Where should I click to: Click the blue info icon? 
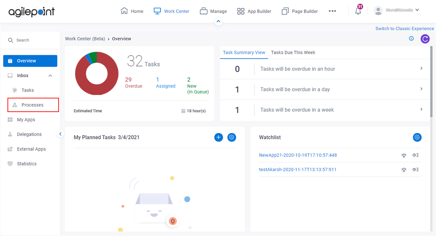click(411, 38)
